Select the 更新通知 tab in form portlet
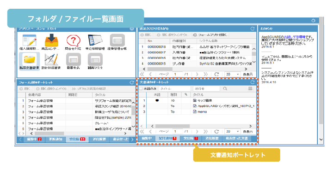The image size is (333, 175). click(55, 139)
